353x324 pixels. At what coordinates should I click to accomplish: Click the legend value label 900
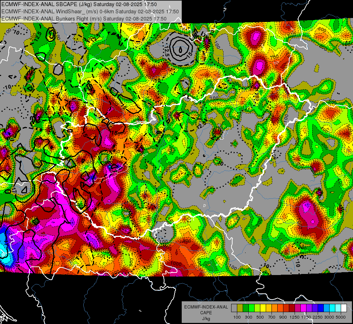283,317
